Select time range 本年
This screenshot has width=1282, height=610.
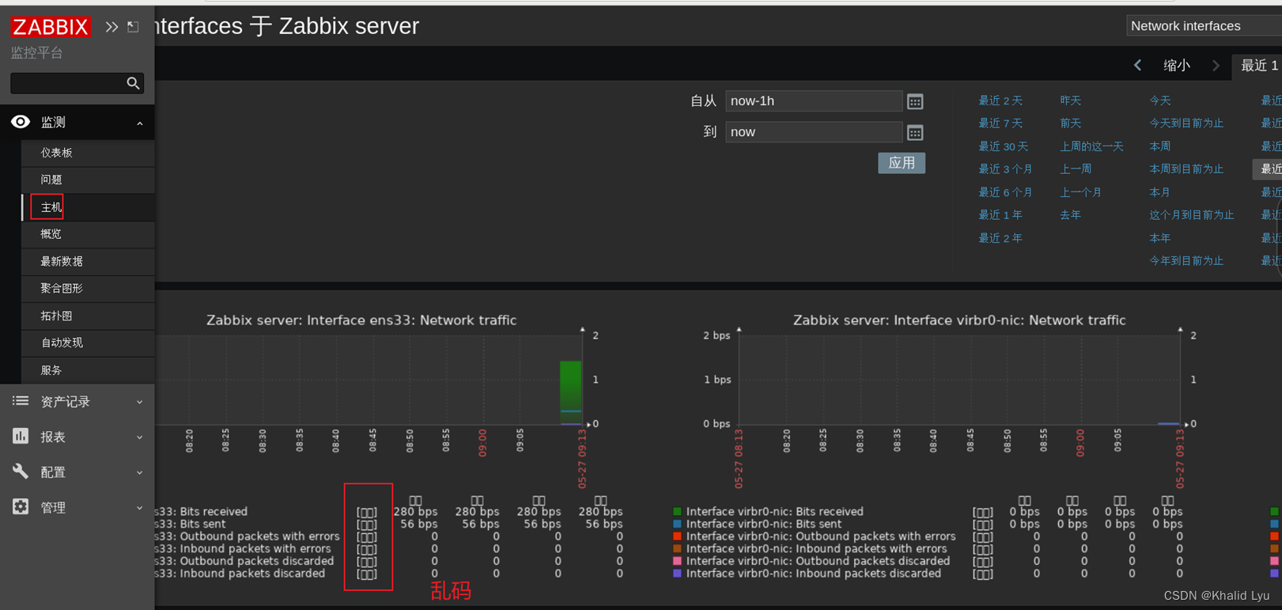[x=1159, y=238]
